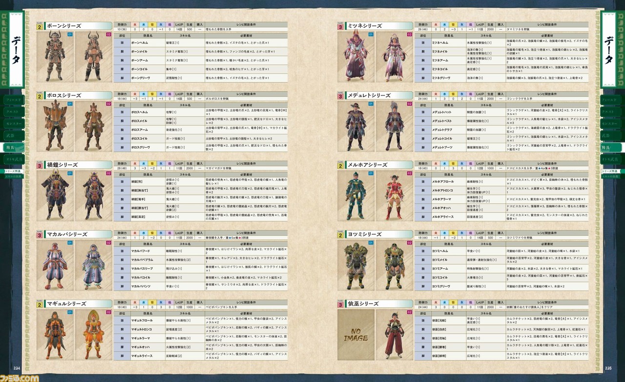Select the 防具 tab on page 235
Screen dimensions: 625x382
611,147
